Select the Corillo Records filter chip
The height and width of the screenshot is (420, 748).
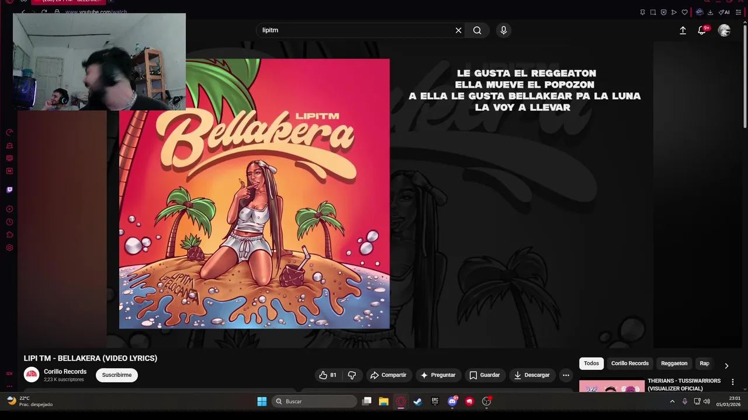(630, 363)
